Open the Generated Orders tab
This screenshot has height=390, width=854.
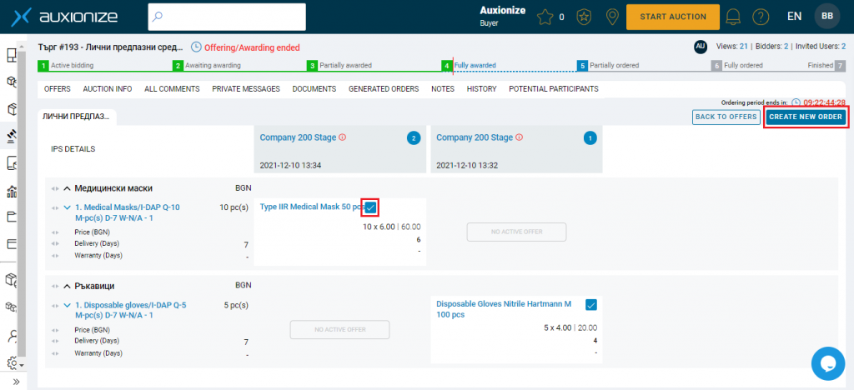[383, 89]
